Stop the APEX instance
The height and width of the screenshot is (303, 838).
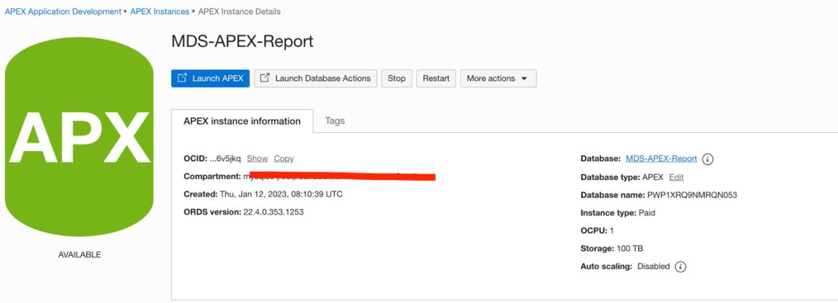coord(397,78)
